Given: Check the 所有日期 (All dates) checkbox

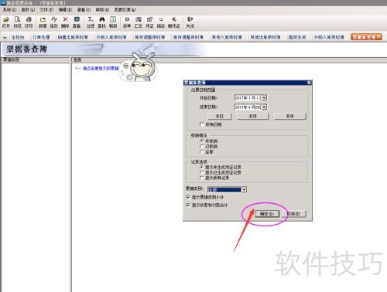Looking at the screenshot, I should pos(202,124).
